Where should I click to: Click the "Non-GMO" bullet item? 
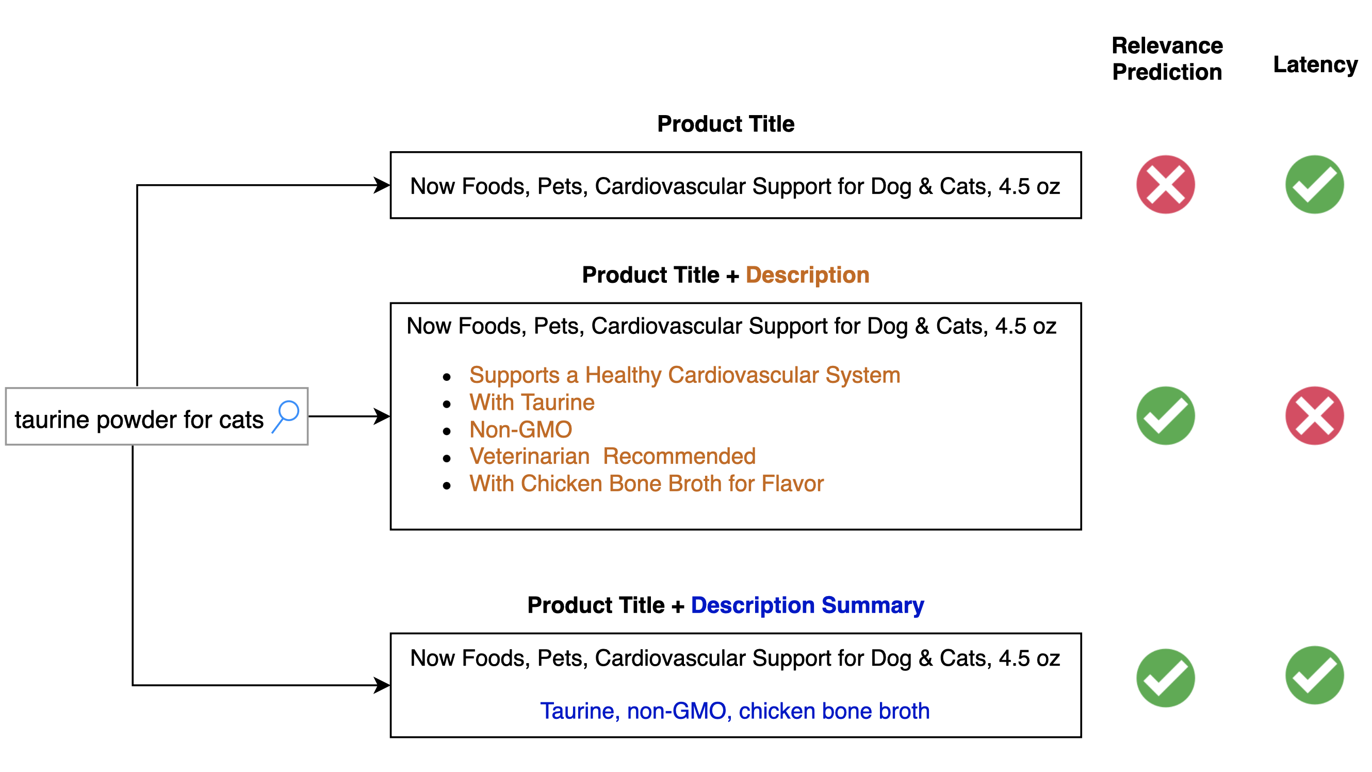tap(520, 429)
